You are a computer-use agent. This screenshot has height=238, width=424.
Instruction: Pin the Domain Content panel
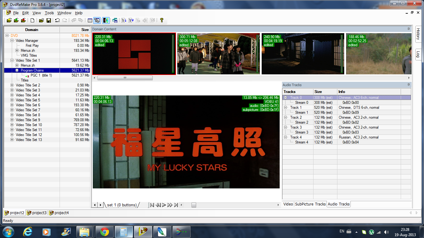[408, 29]
